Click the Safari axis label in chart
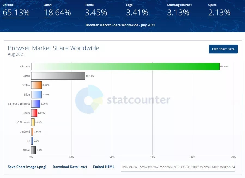The height and width of the screenshot is (178, 245). pos(26,76)
